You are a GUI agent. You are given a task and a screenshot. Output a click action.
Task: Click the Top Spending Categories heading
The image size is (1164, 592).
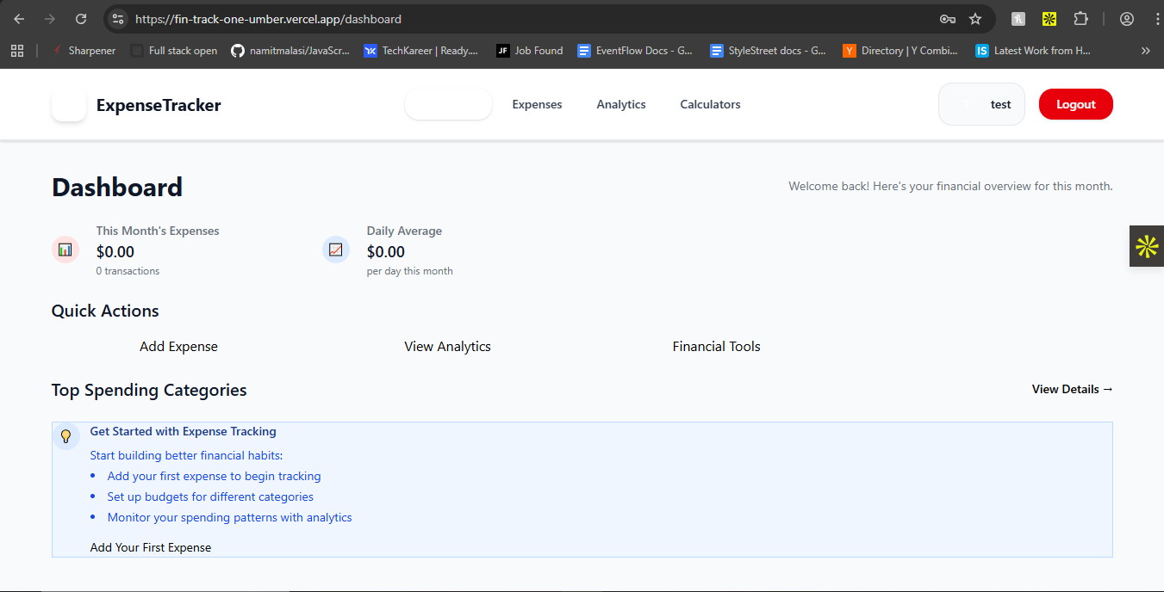click(149, 390)
